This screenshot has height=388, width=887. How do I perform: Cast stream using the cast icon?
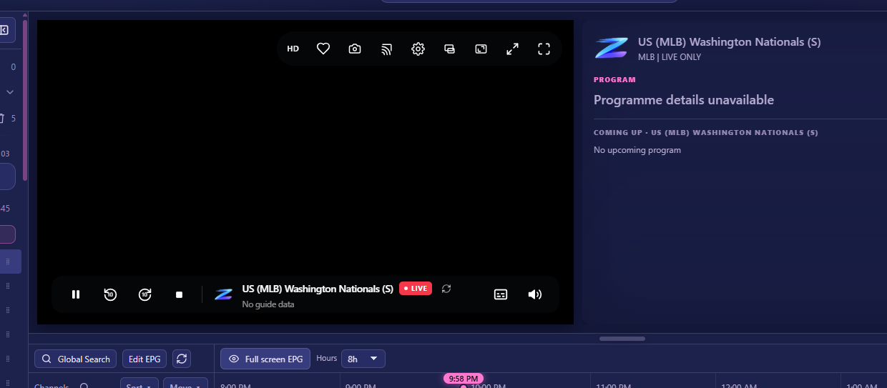pos(386,49)
